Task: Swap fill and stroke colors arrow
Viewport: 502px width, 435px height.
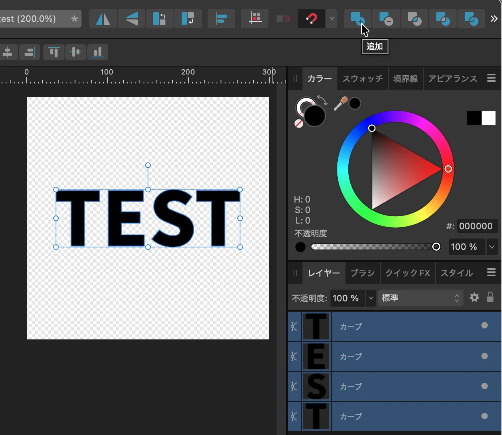Action: [322, 100]
